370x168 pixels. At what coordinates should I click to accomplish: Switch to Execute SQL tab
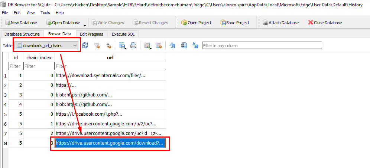tap(123, 34)
